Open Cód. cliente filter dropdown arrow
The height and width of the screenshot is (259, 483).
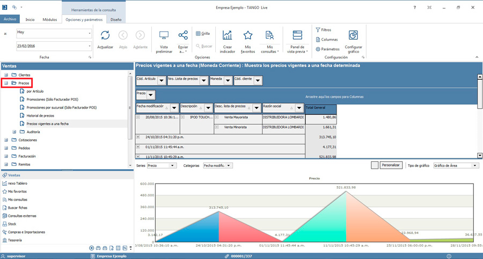pyautogui.click(x=258, y=80)
